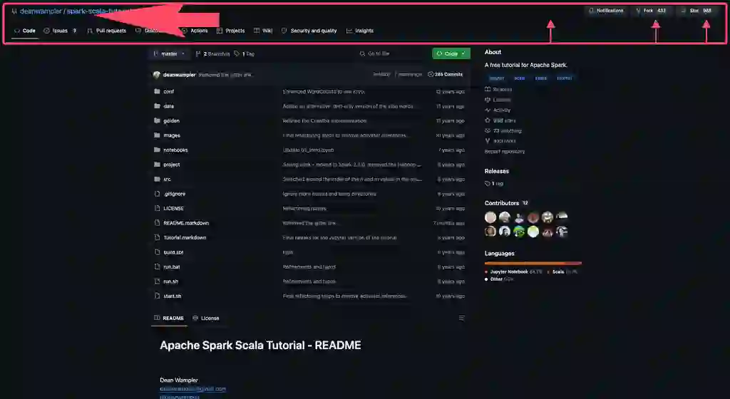Click the Go to file search icon
The width and height of the screenshot is (730, 399).
tap(362, 54)
